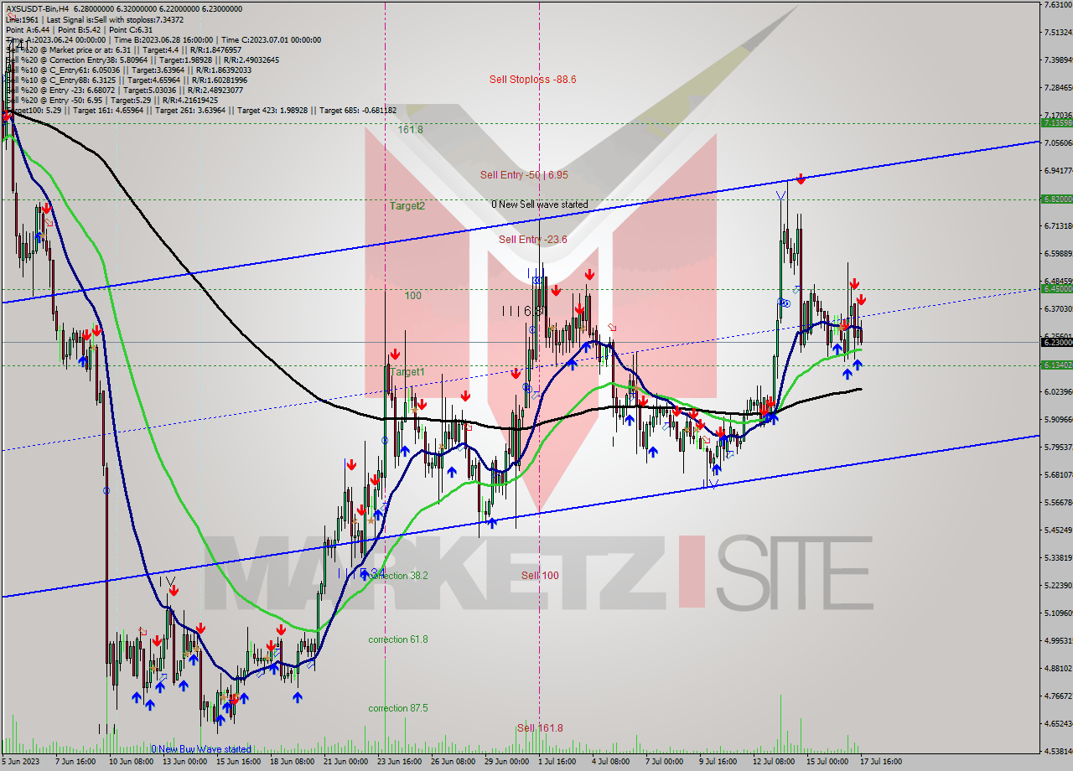
Task: Click the '21 Jun 00:00' date axis label
Action: coord(345,762)
